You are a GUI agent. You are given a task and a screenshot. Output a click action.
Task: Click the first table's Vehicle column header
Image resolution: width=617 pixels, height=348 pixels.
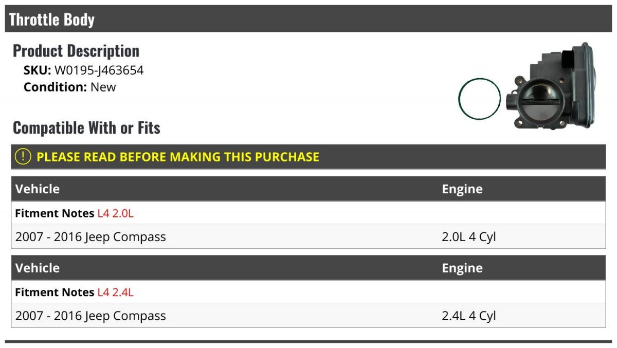tap(38, 189)
